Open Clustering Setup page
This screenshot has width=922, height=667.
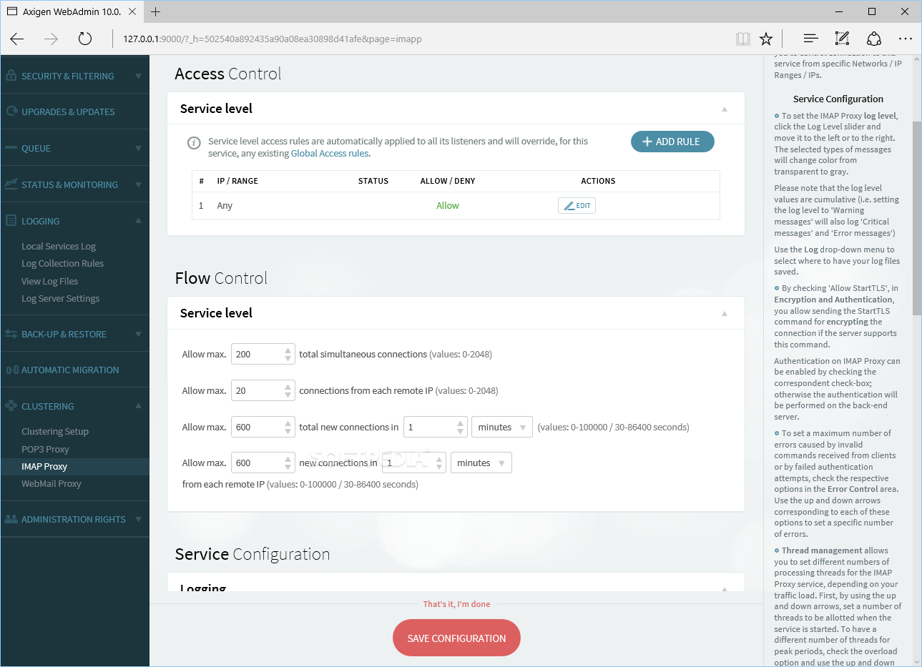[55, 431]
